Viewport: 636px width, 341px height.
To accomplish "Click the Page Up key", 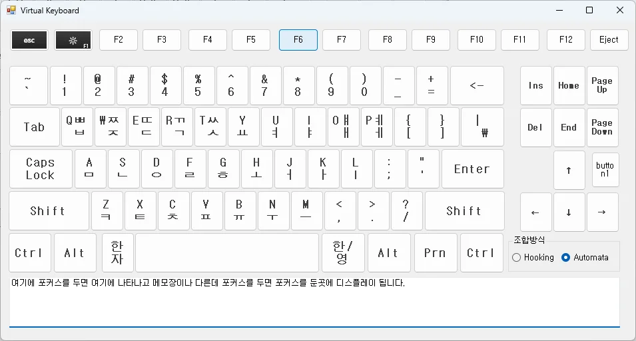I will [x=602, y=85].
